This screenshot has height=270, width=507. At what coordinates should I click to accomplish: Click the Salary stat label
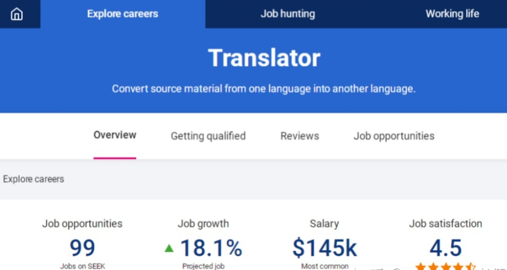pyautogui.click(x=324, y=224)
